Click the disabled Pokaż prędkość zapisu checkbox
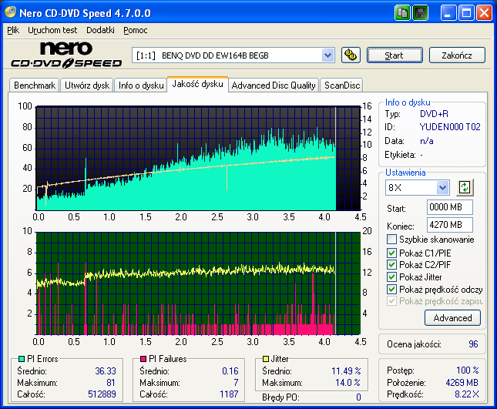Viewport: 497px width, 409px height. (391, 301)
